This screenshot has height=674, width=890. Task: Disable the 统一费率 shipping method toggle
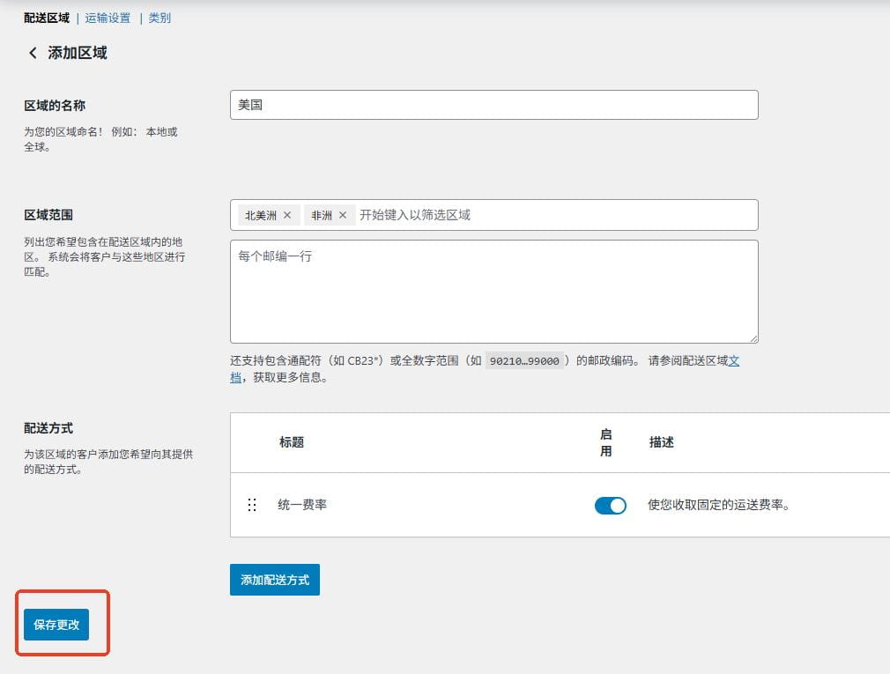(x=610, y=505)
